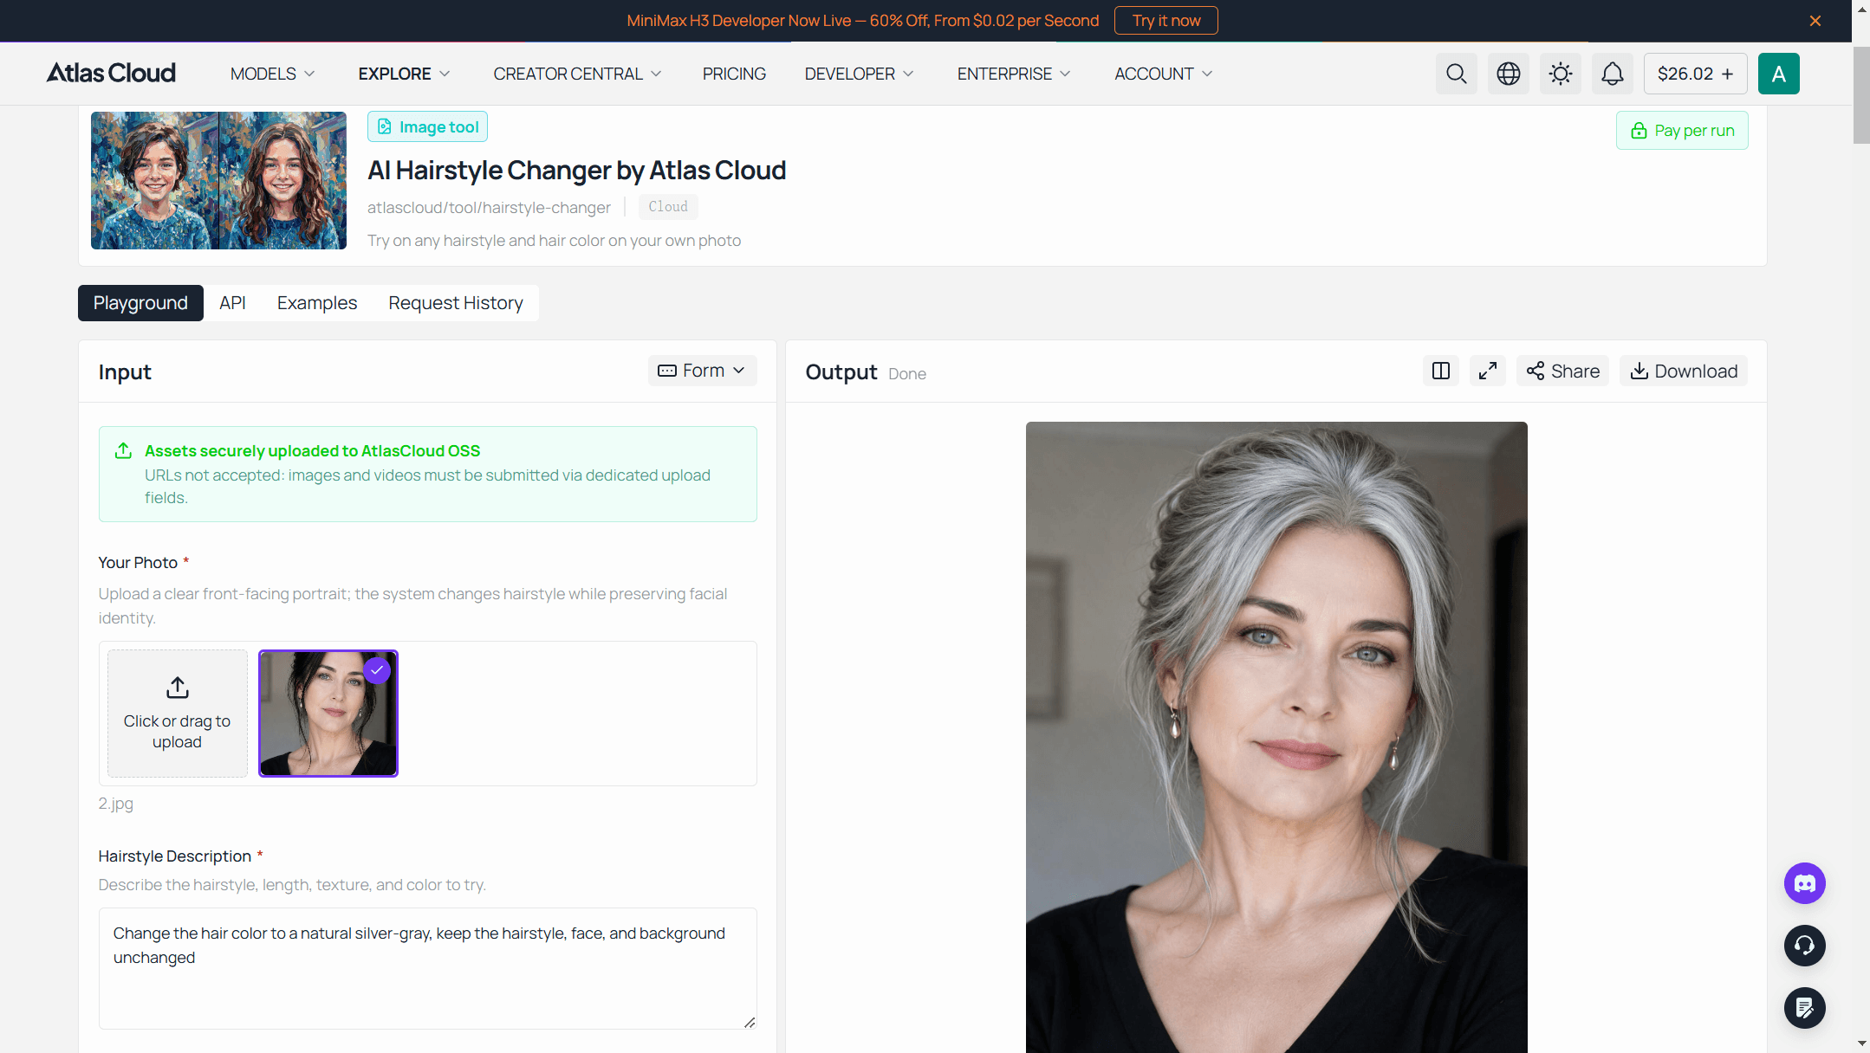
Task: Click the Pay per run badge
Action: (1681, 131)
